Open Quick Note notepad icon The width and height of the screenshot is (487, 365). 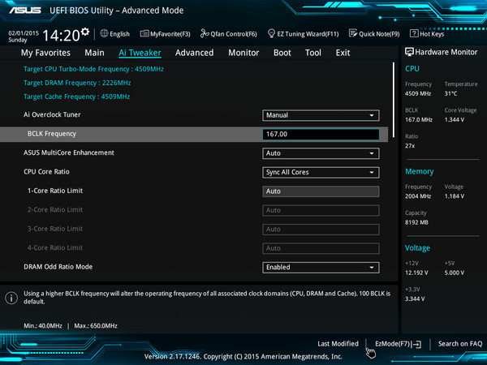pyautogui.click(x=353, y=33)
